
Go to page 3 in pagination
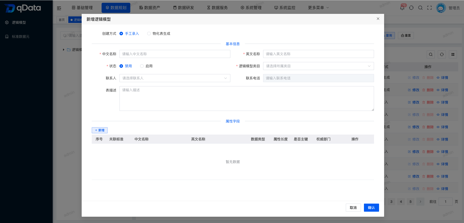[391, 202]
